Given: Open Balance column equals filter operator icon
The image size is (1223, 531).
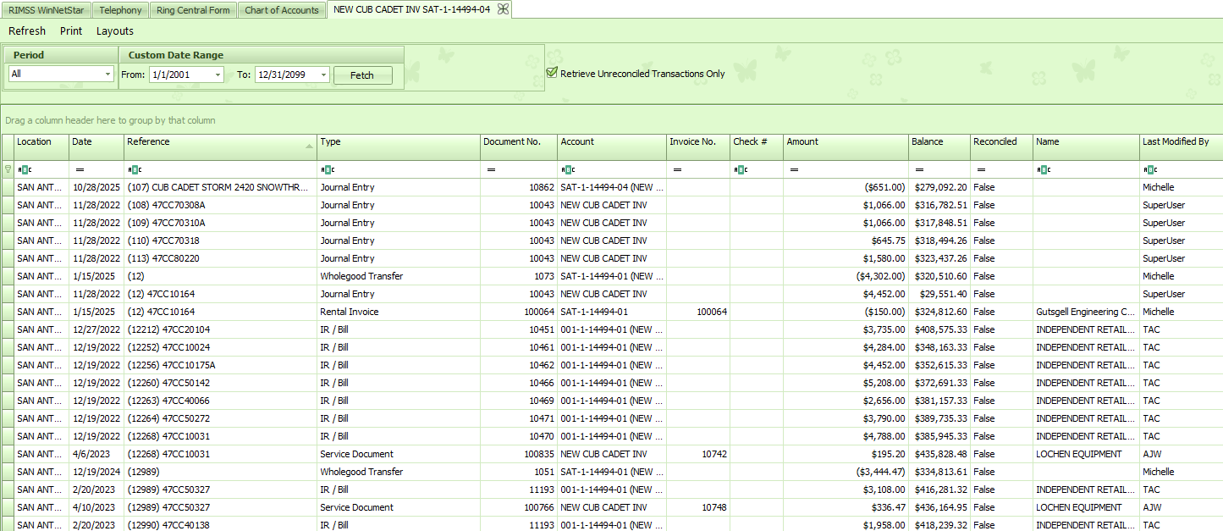Looking at the screenshot, I should point(920,169).
